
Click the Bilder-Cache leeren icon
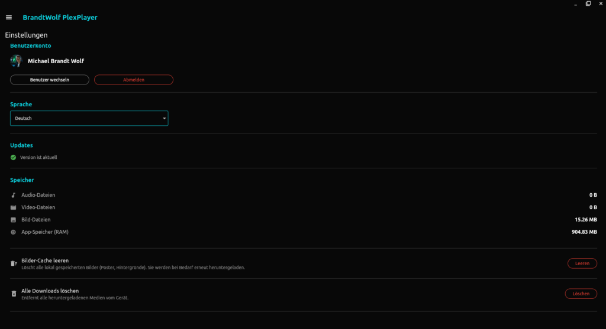(x=14, y=263)
